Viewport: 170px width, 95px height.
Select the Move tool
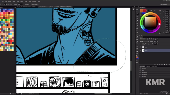pos(137,9)
